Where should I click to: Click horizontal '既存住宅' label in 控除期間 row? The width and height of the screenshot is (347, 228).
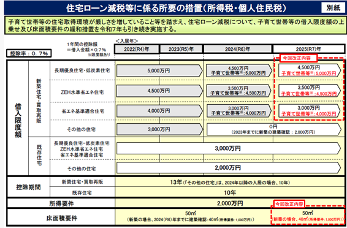(82, 193)
